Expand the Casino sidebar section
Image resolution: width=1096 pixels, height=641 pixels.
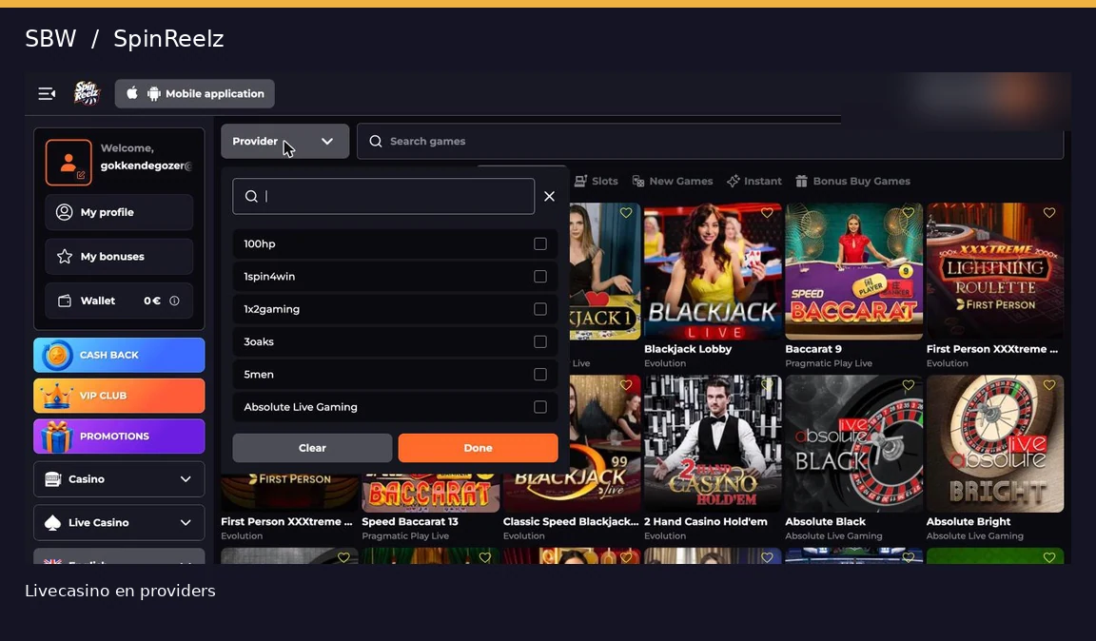[x=119, y=478]
